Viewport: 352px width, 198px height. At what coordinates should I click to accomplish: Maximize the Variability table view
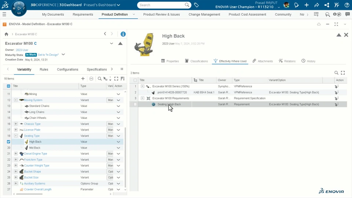click(x=116, y=78)
